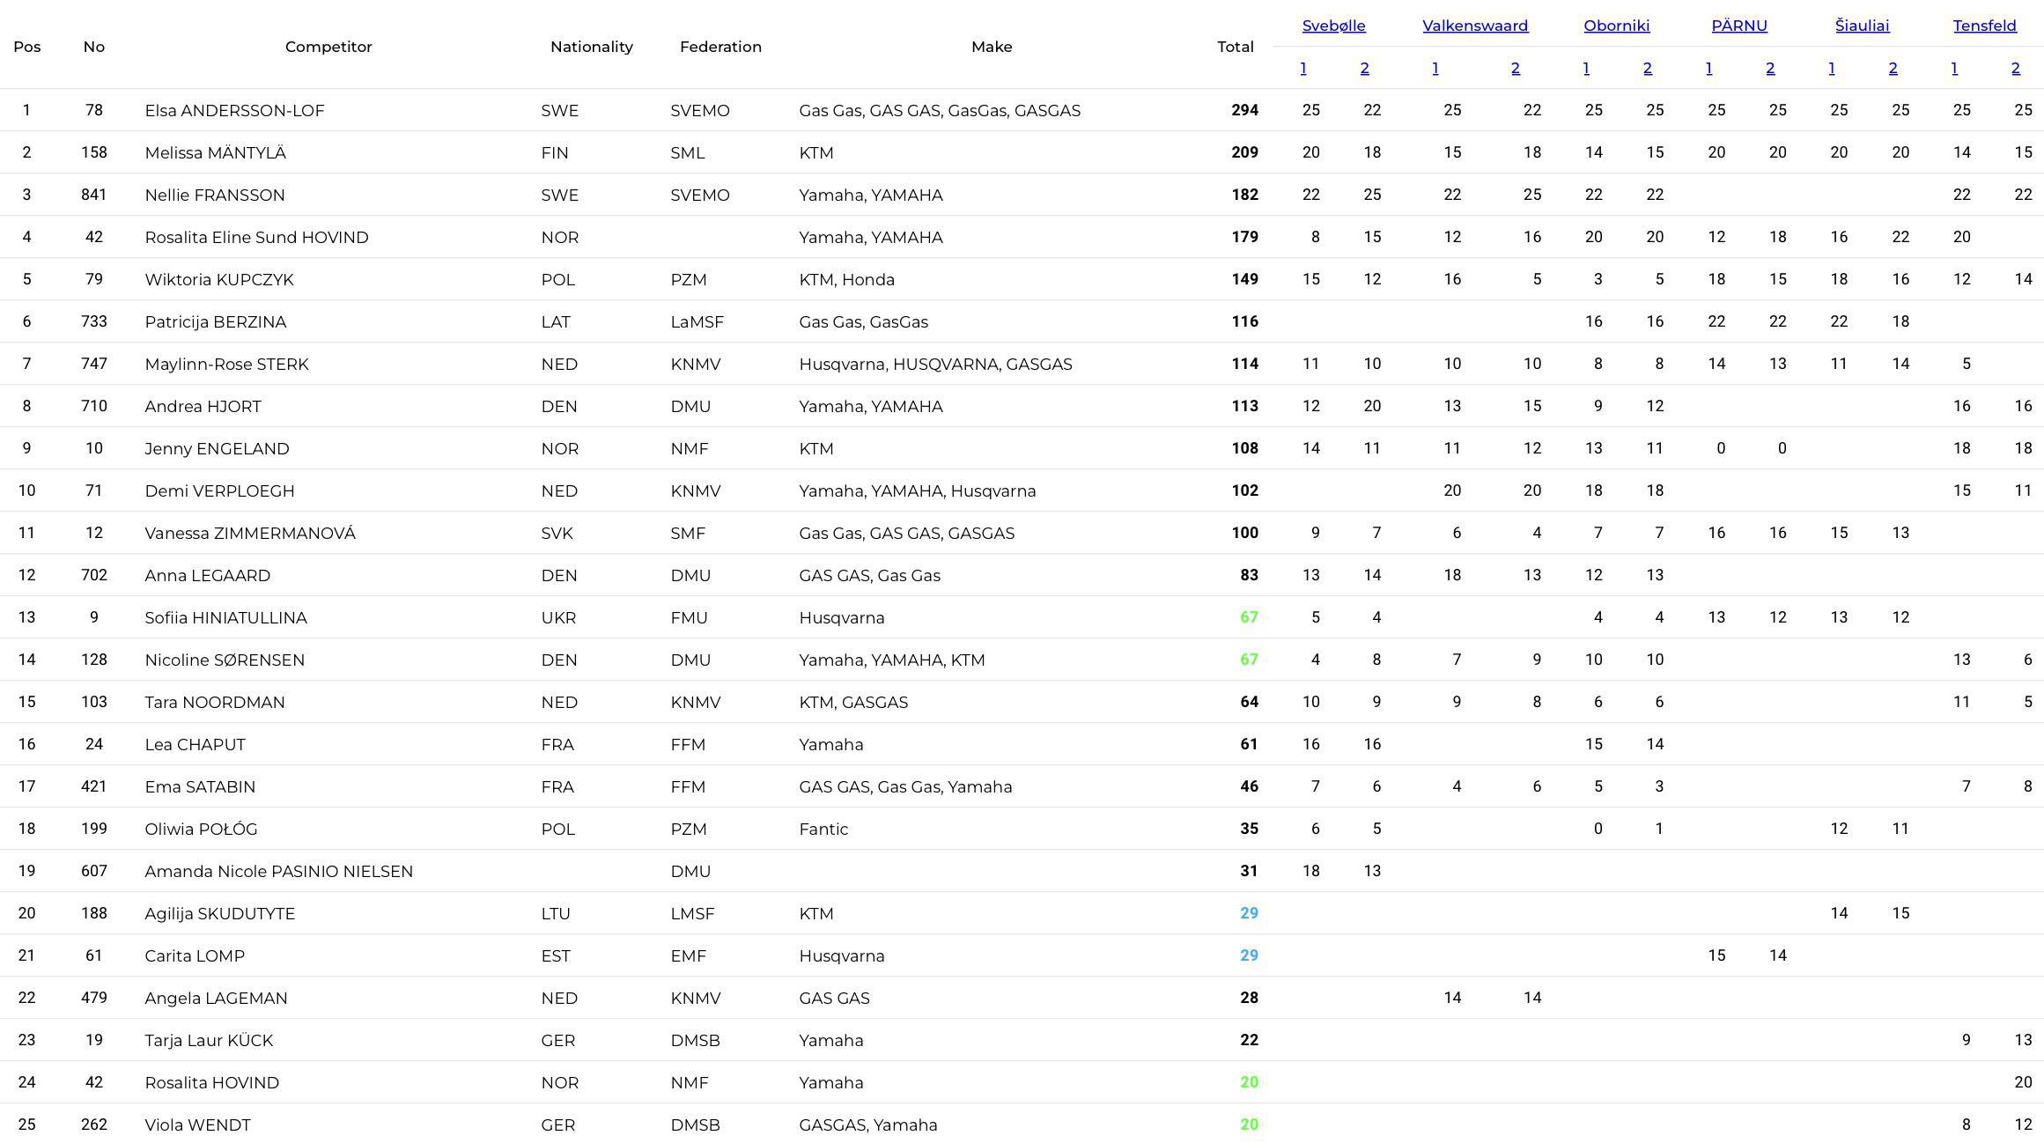Select competitor Tarja Laur KÜCK
The height and width of the screenshot is (1143, 2044).
click(209, 1040)
